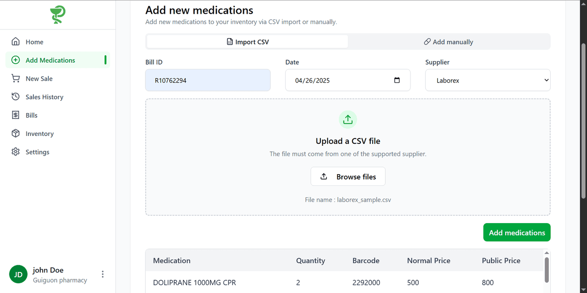
Task: Click the JD user avatar
Action: [18, 274]
